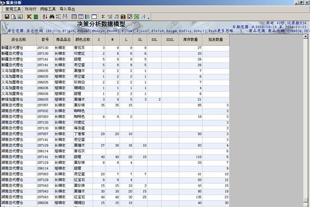Click the blank window frame icon
Viewport: 310px width, 207px height.
click(x=94, y=17)
